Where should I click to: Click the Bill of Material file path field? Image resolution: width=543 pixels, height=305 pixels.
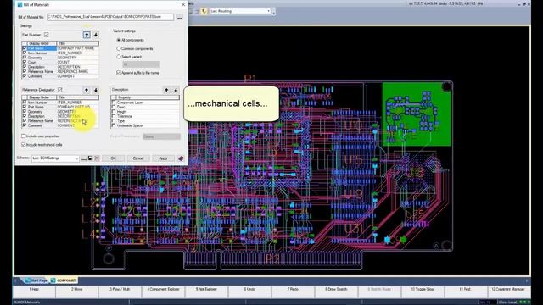(x=110, y=17)
